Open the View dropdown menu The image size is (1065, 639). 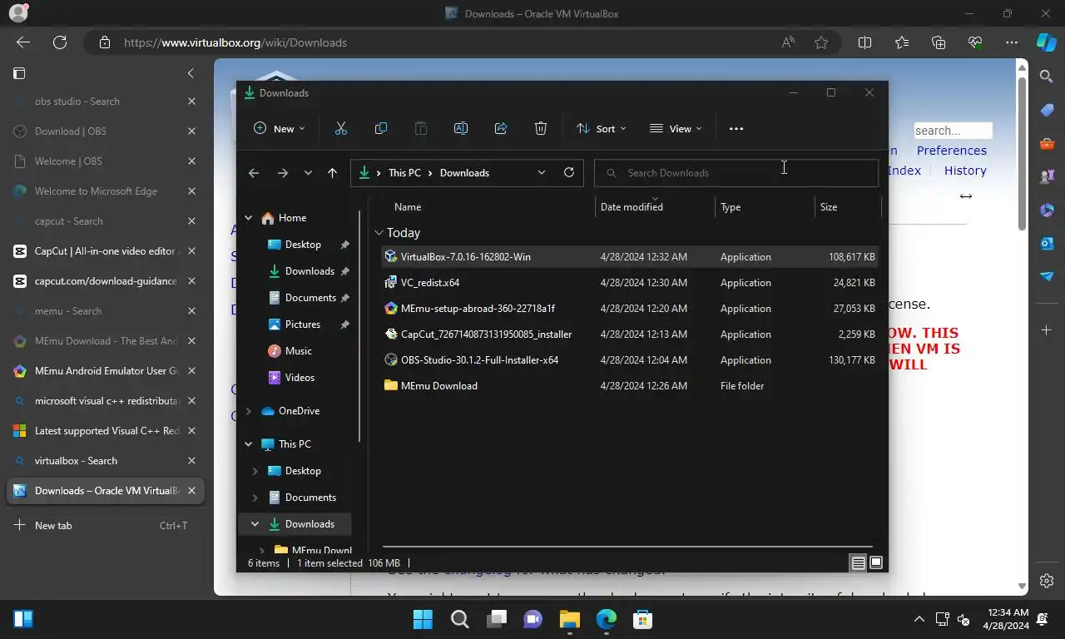pyautogui.click(x=676, y=128)
